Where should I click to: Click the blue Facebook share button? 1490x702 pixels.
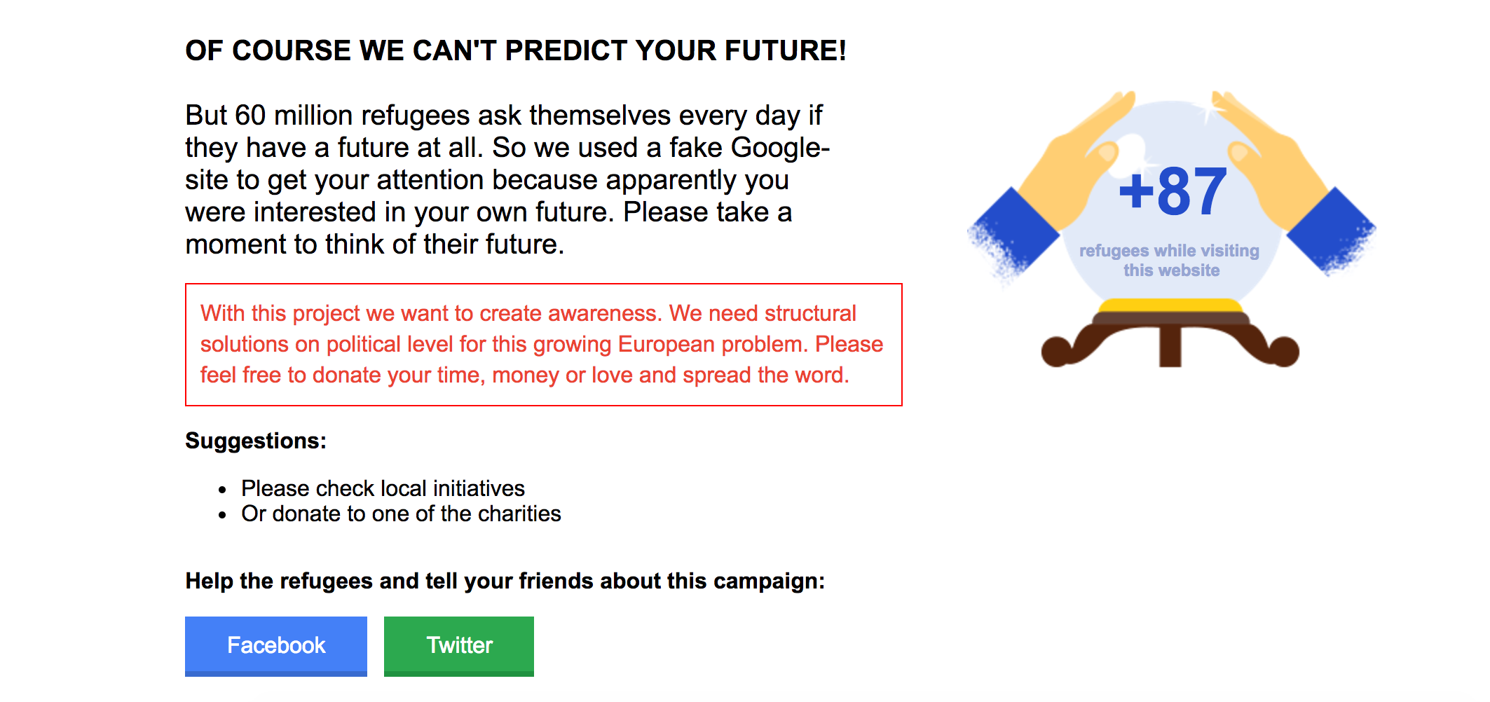[276, 645]
